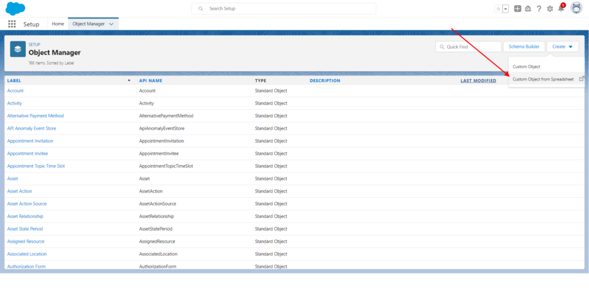
Task: Open the Setup gear icon
Action: pyautogui.click(x=550, y=9)
